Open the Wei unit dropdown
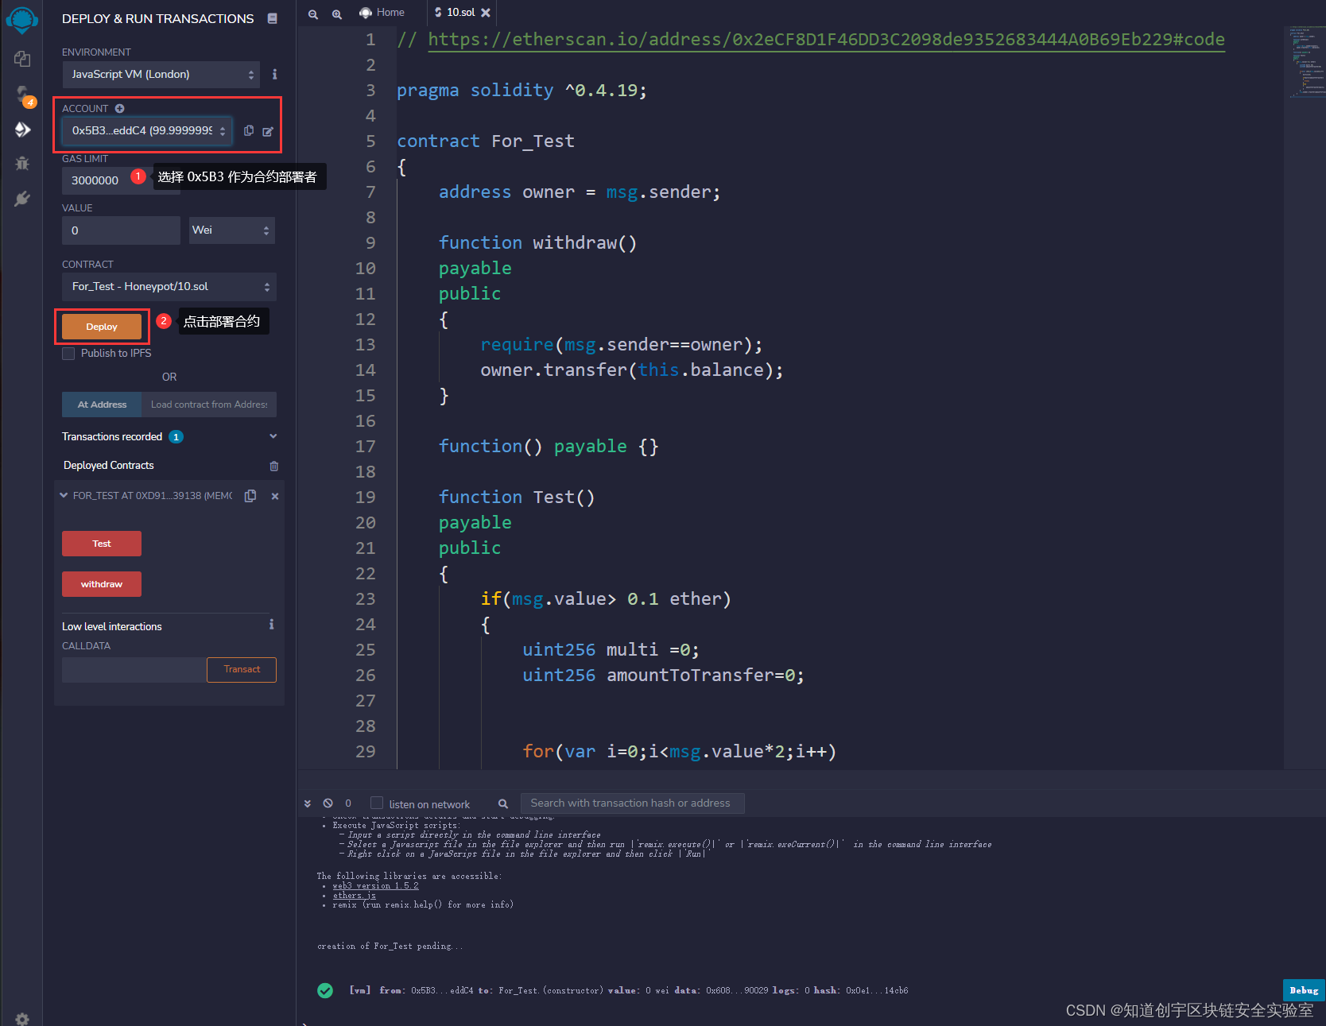This screenshot has width=1326, height=1026. [232, 230]
